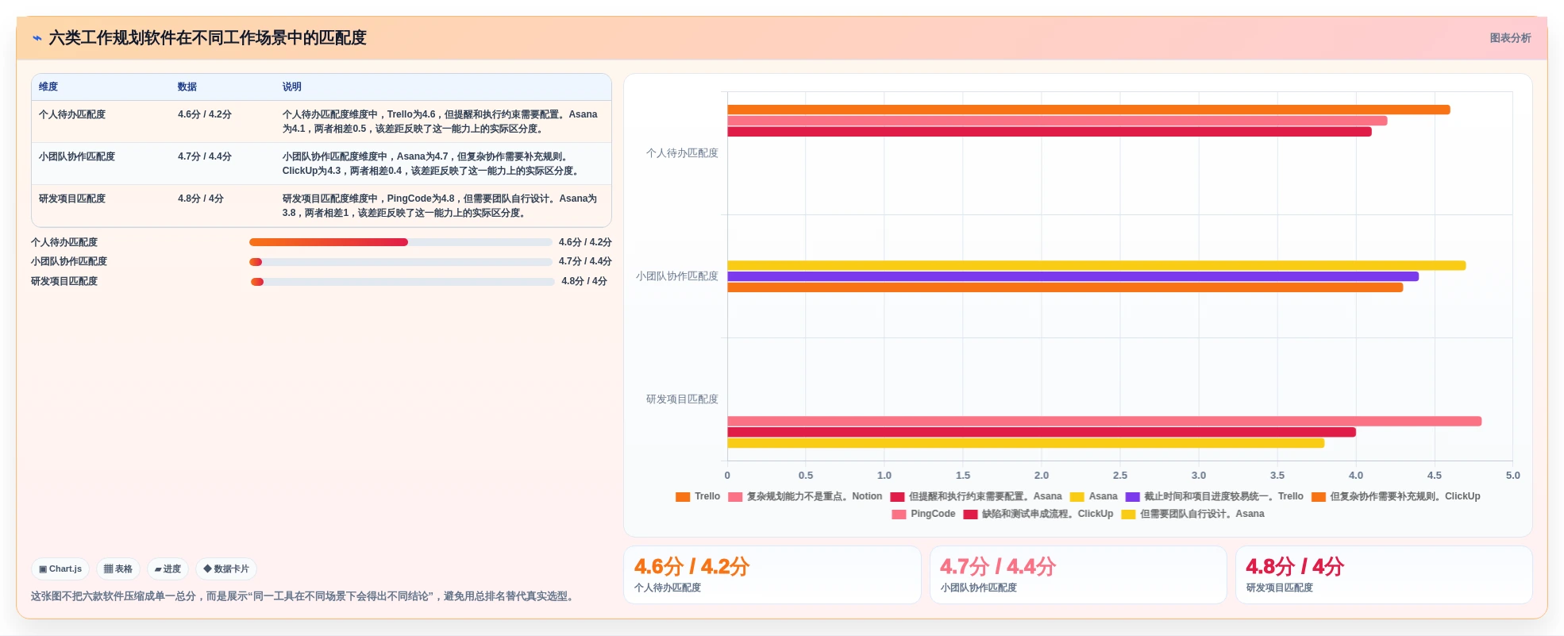Click the 图表分析 label in header
This screenshot has height=636, width=1564.
pos(1510,38)
